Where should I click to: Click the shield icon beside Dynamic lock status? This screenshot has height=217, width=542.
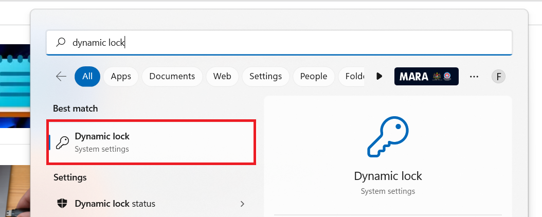click(x=62, y=204)
